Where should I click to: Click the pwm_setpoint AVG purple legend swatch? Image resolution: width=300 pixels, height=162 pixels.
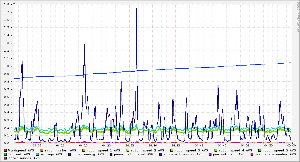tap(210, 154)
